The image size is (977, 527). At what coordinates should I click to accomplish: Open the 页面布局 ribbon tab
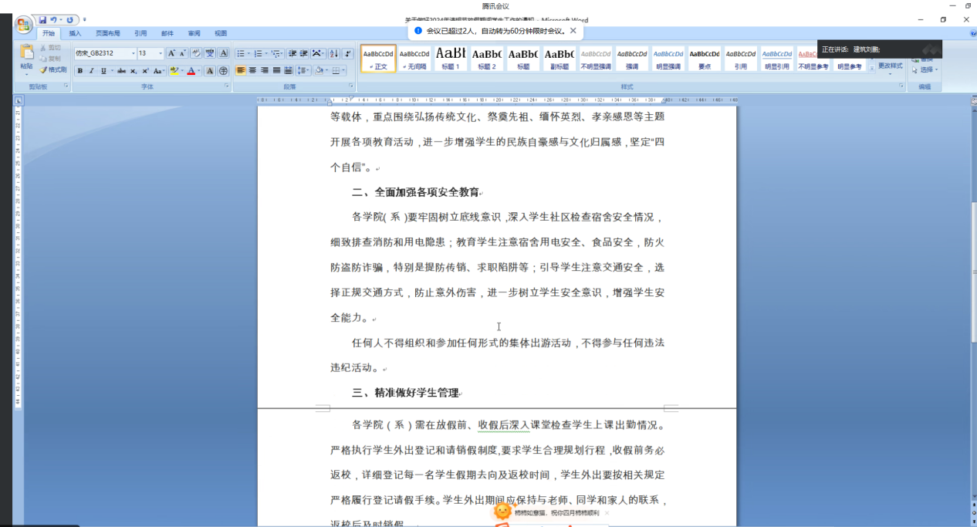(107, 33)
